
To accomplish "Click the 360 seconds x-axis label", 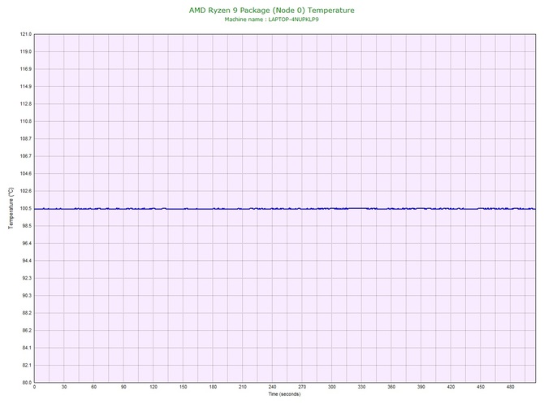I will click(391, 387).
